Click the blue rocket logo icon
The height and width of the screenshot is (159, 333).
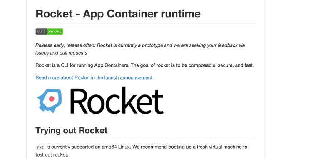(x=50, y=101)
